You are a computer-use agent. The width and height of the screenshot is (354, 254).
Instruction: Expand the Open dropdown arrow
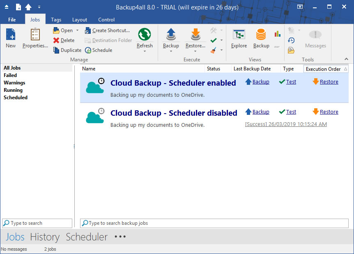tap(78, 30)
